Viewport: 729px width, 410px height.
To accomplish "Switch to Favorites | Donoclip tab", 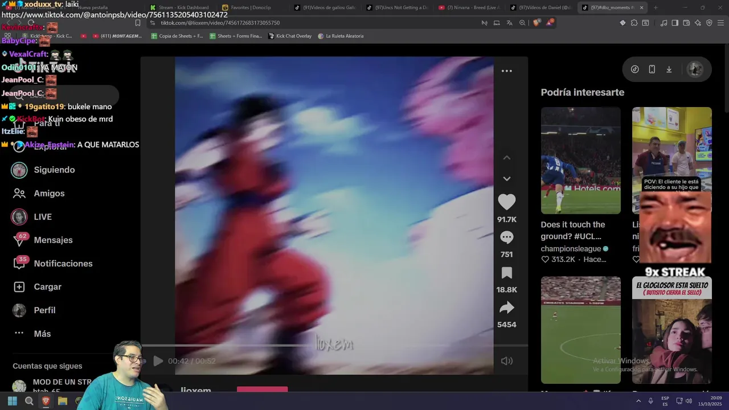I will click(x=251, y=7).
